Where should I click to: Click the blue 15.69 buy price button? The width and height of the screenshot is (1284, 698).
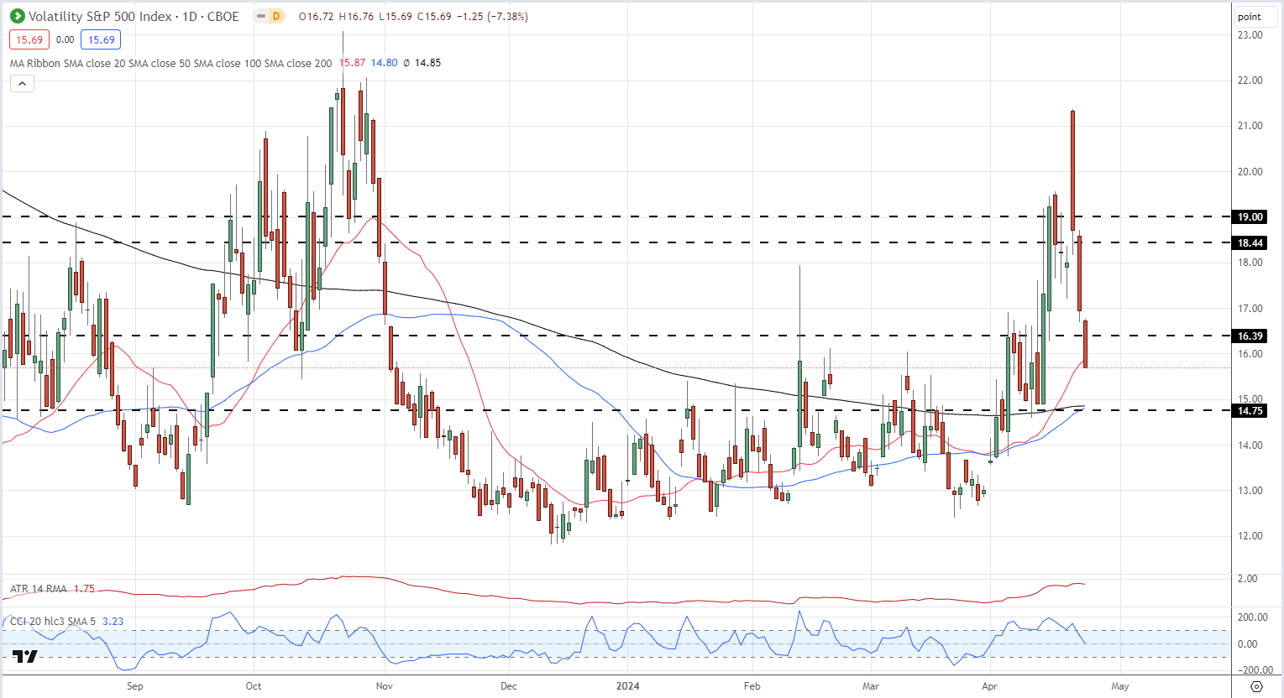point(101,39)
